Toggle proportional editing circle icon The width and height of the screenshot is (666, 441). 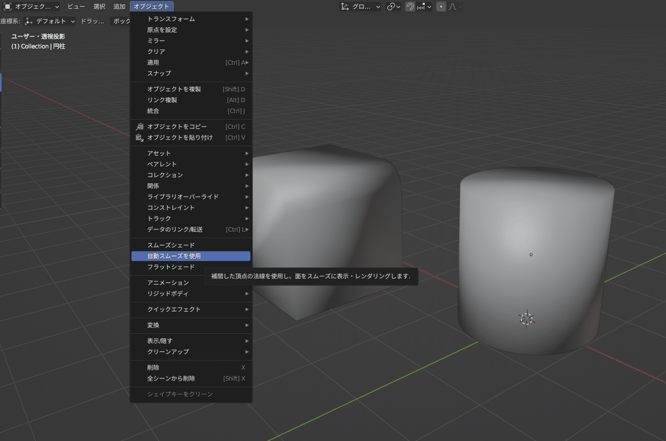[x=441, y=7]
